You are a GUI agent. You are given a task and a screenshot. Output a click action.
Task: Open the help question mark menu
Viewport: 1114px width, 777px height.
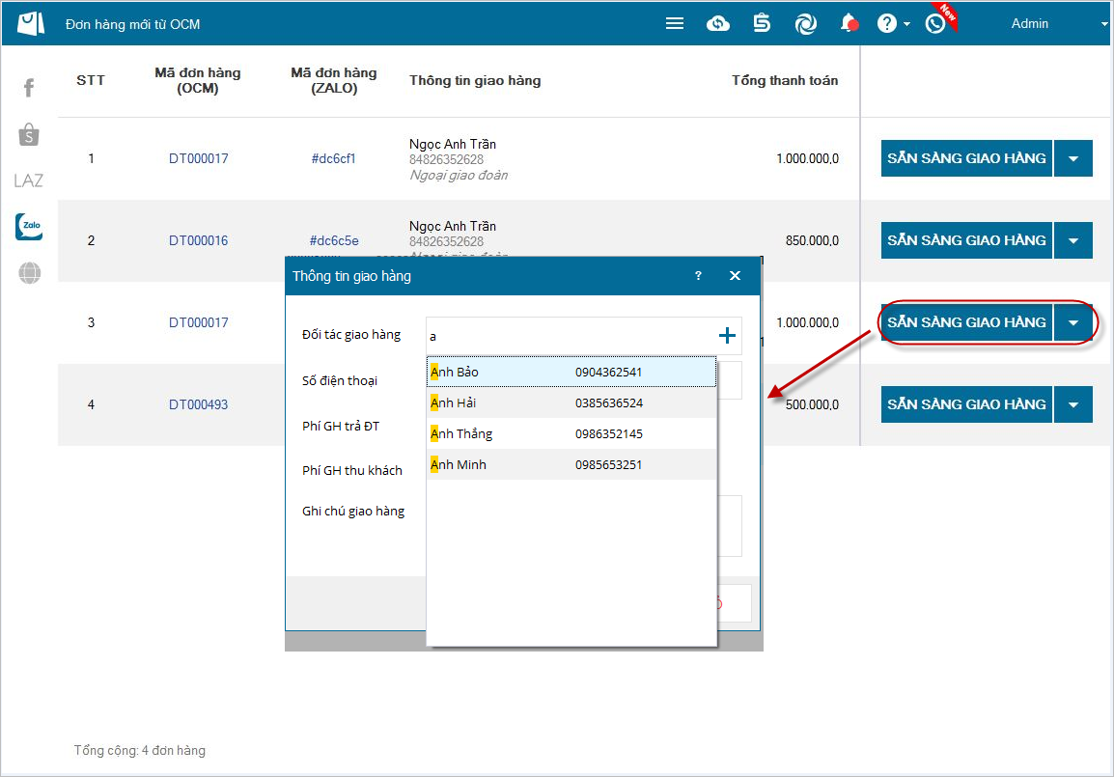(887, 24)
